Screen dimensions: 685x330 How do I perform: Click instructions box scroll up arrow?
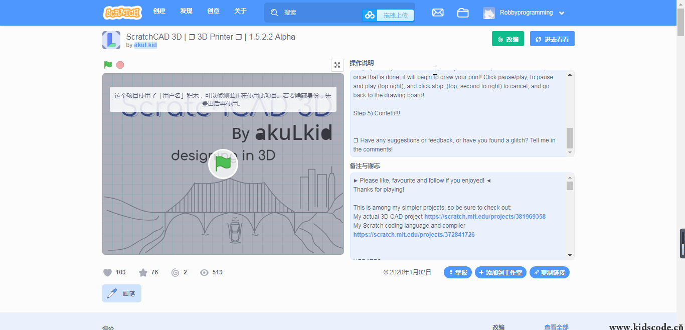(x=570, y=75)
